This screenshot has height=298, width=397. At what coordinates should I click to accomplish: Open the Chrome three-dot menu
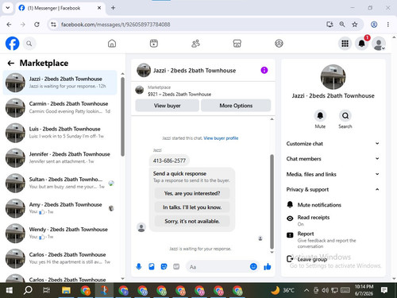[x=388, y=25]
